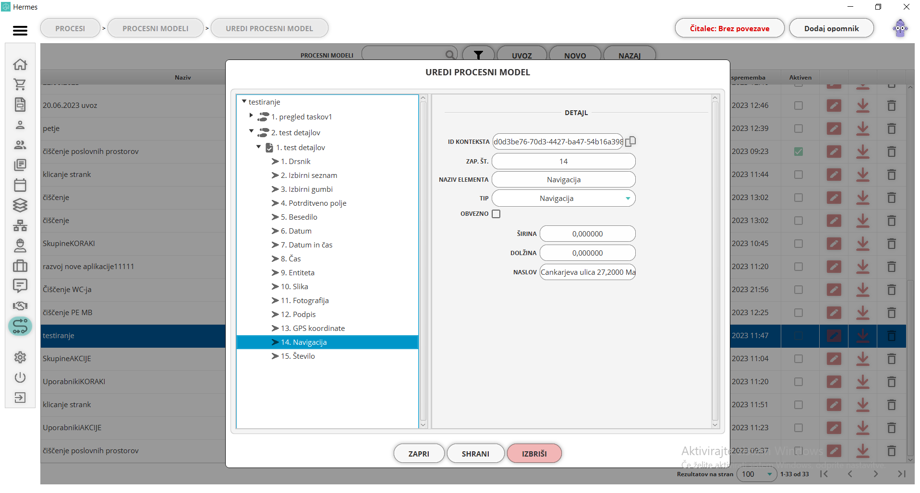Open the UREDI PROCESNI MODEL breadcrumb
This screenshot has width=920, height=493.
click(x=269, y=28)
